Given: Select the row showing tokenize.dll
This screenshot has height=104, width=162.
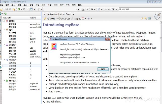Looking at the screenshot, I should pyautogui.click(x=22, y=90).
